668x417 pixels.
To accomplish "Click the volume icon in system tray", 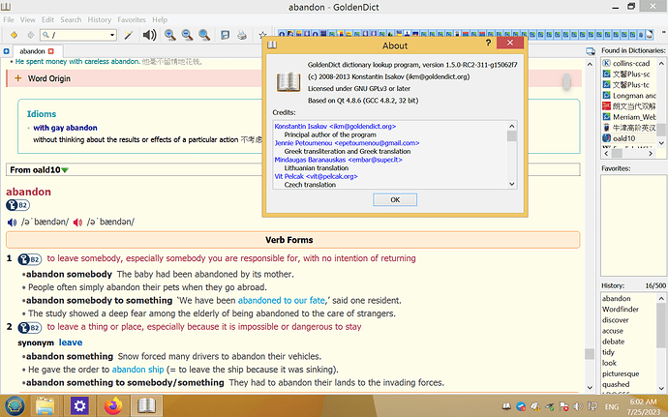I will tap(578, 406).
